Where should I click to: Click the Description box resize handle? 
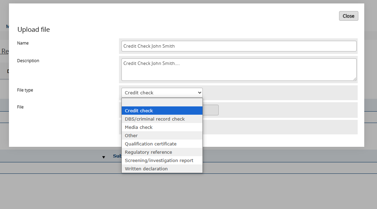pyautogui.click(x=355, y=79)
